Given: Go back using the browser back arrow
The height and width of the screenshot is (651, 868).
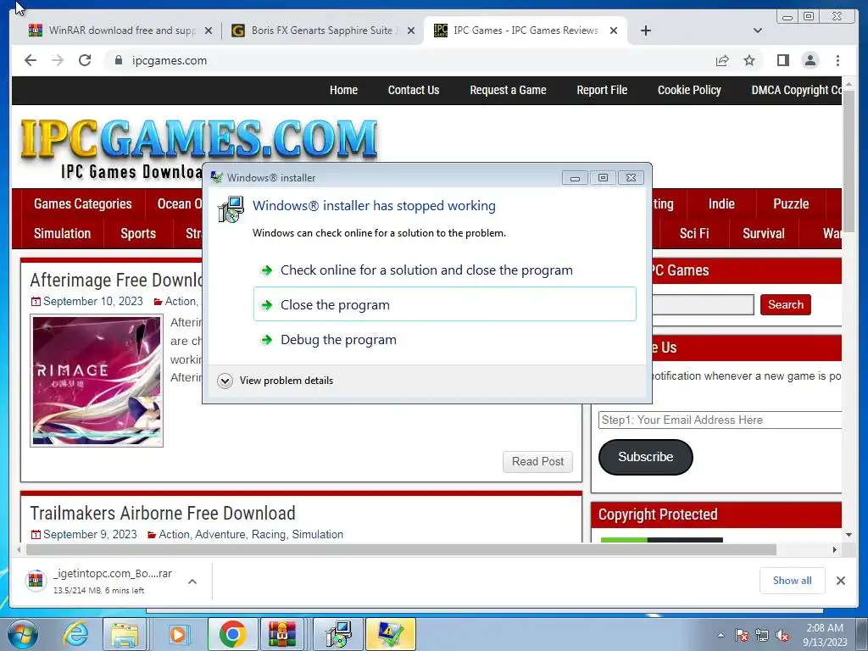Looking at the screenshot, I should point(31,60).
